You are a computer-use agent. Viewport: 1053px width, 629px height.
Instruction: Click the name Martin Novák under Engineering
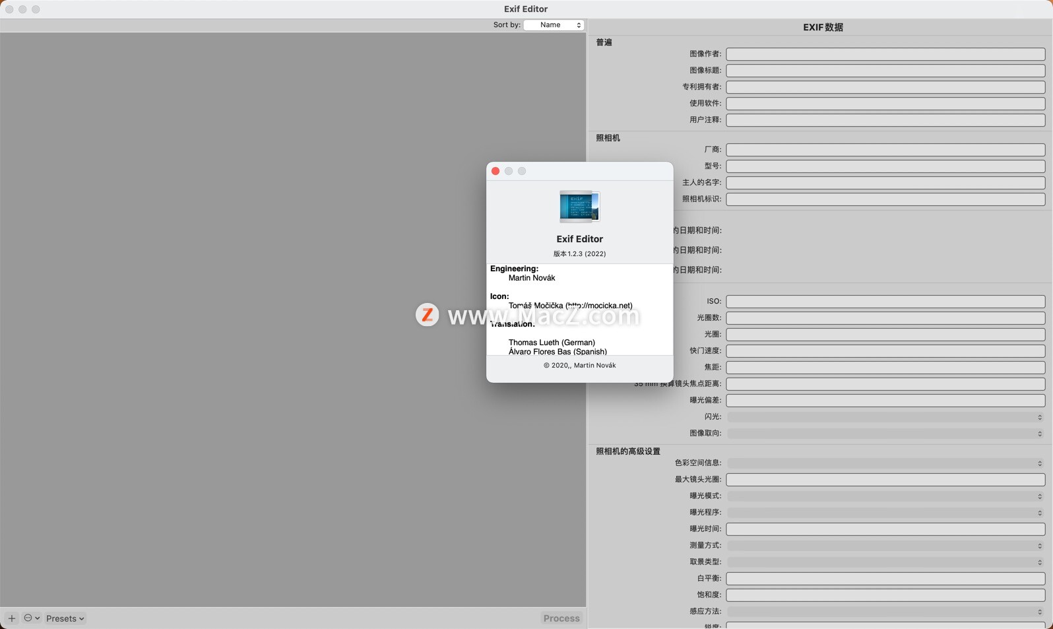pyautogui.click(x=532, y=278)
